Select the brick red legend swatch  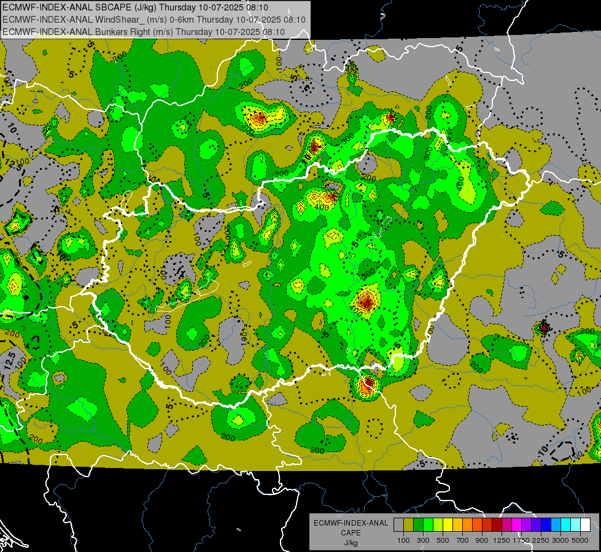487,525
